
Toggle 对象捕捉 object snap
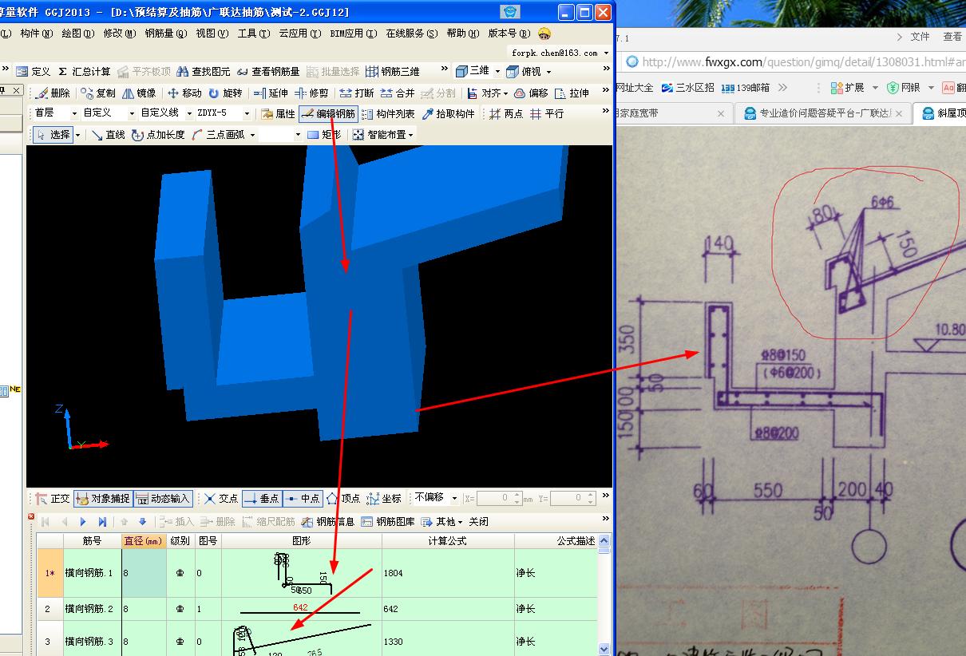pyautogui.click(x=103, y=499)
